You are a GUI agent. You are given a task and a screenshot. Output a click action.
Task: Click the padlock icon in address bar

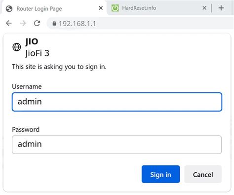pos(54,23)
